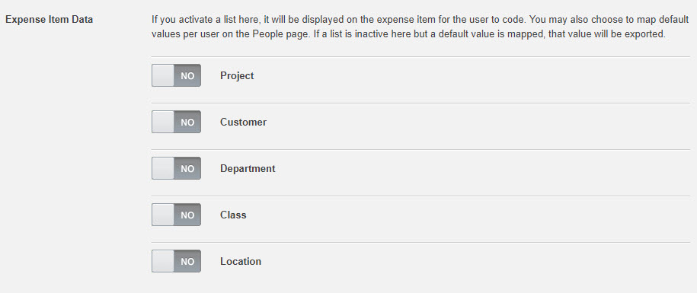Turn on the Customer toggle switch

point(176,122)
